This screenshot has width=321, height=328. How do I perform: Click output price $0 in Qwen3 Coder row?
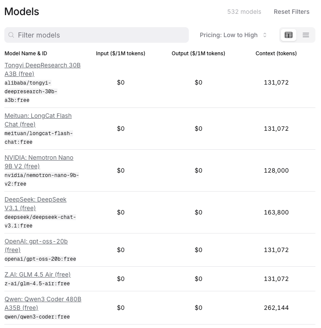coord(198,308)
